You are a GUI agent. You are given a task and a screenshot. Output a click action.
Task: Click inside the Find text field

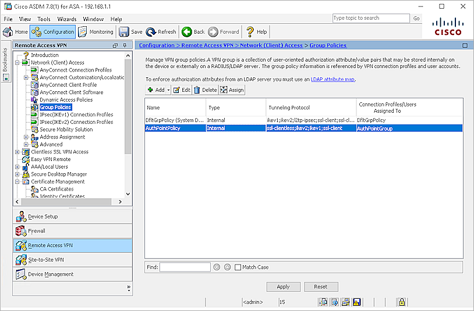(x=185, y=267)
